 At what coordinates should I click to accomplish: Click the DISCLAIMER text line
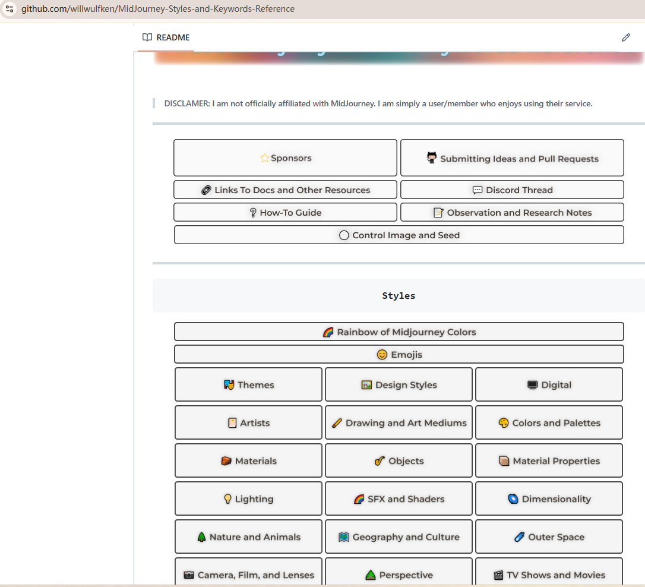pyautogui.click(x=378, y=103)
